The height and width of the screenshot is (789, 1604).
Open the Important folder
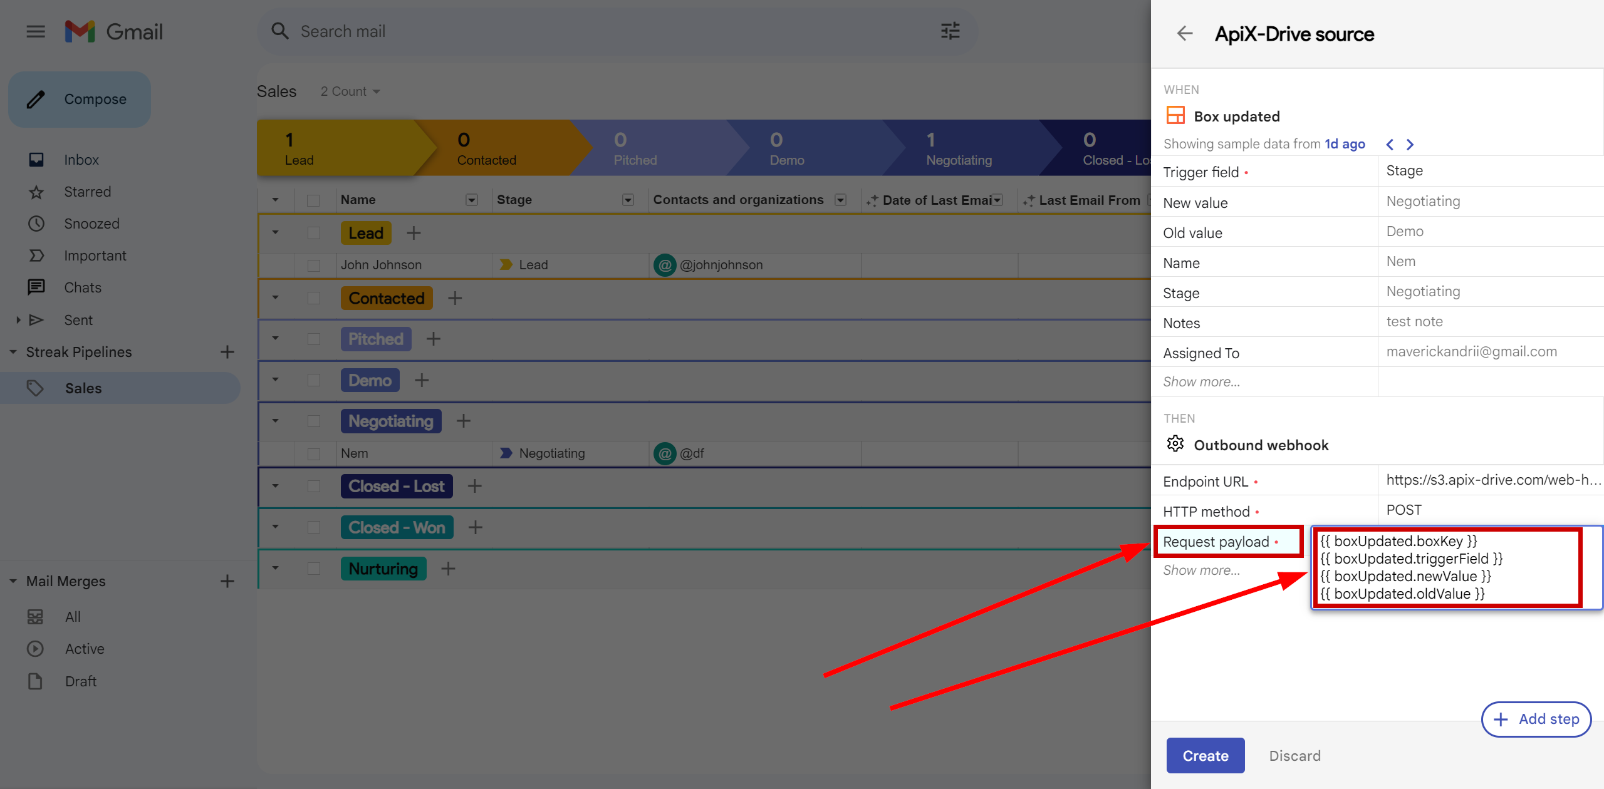(95, 255)
